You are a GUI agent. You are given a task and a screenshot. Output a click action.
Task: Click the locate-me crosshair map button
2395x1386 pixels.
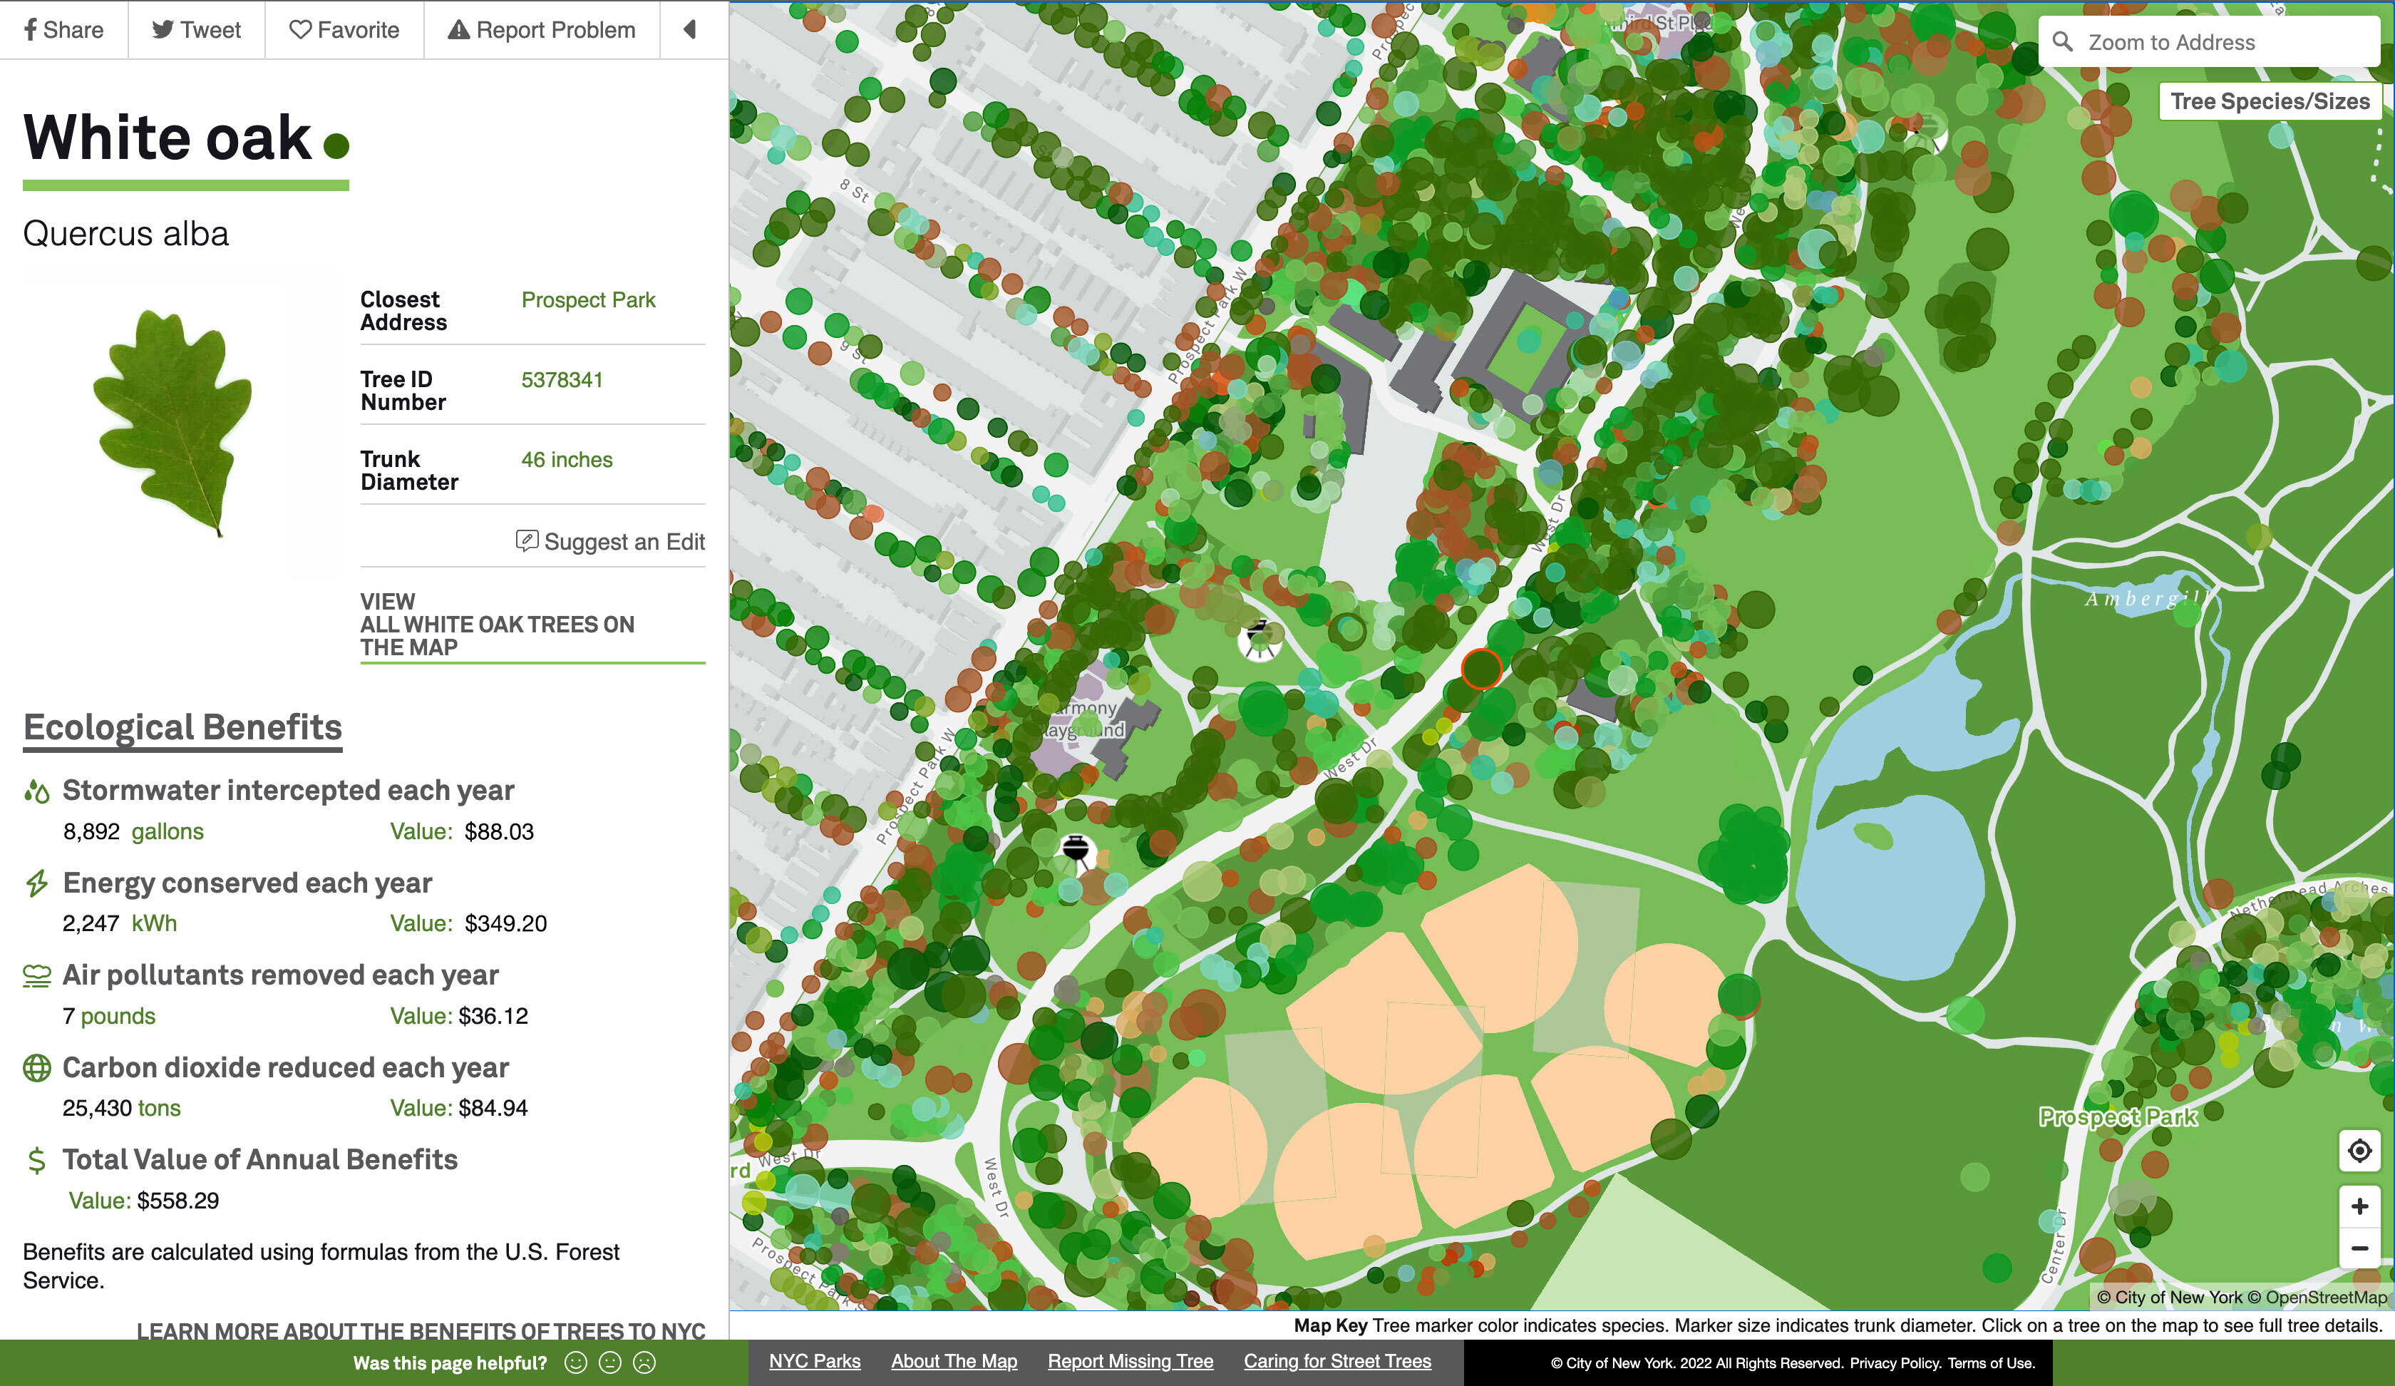pos(2359,1151)
